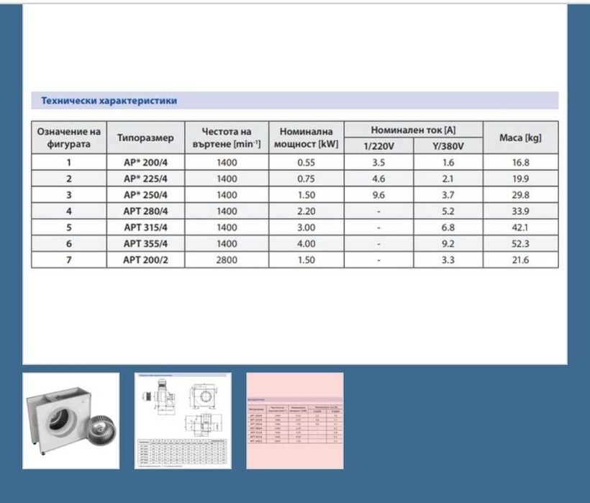Click the 'APT 355/4' cell

pos(145,243)
